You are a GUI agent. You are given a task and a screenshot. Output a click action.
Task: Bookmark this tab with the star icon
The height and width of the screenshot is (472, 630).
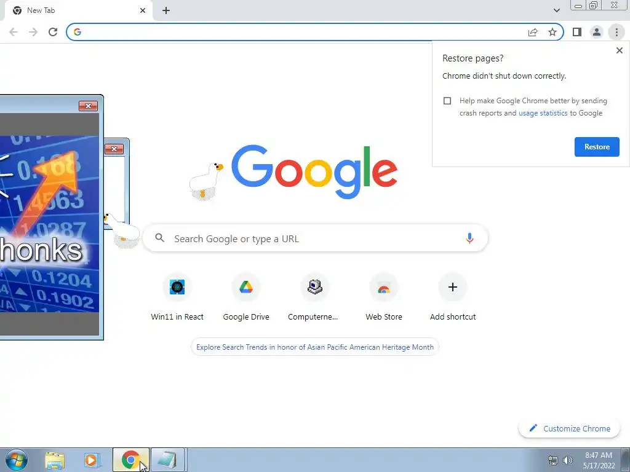pyautogui.click(x=552, y=32)
